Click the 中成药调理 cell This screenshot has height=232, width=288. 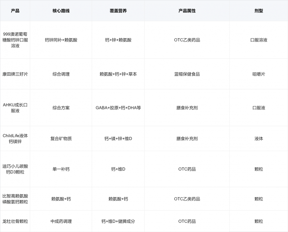click(61, 221)
